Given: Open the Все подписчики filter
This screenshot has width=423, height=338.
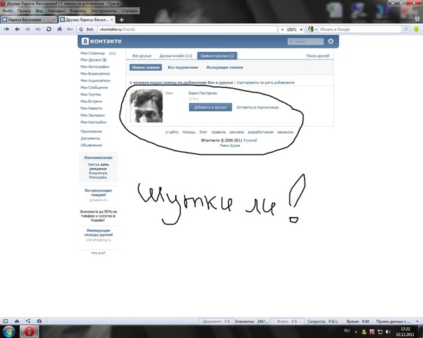Looking at the screenshot, I should click(x=183, y=67).
